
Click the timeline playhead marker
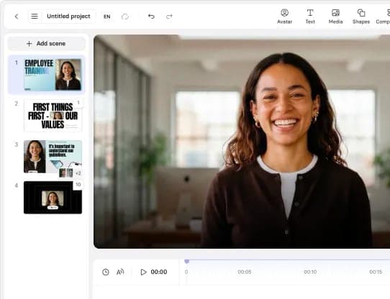click(187, 261)
